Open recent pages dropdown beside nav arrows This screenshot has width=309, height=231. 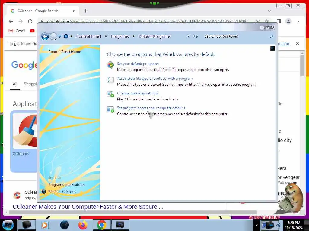pos(59,36)
